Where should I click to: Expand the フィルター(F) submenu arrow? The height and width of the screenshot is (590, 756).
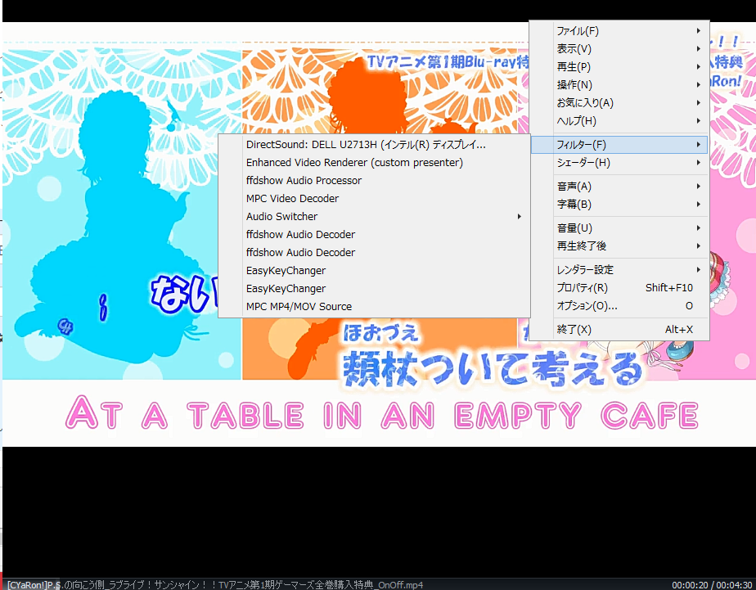click(699, 145)
